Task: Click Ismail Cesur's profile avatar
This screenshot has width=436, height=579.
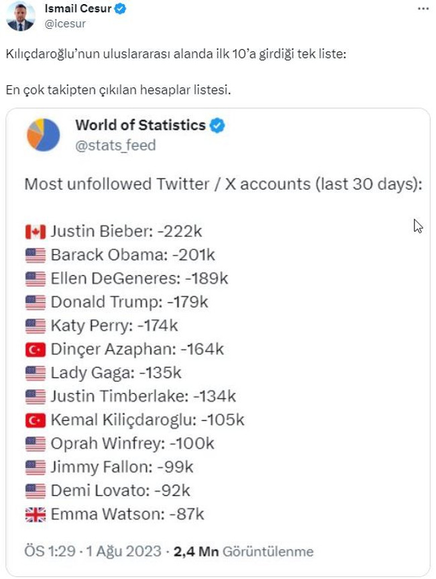Action: [x=21, y=16]
